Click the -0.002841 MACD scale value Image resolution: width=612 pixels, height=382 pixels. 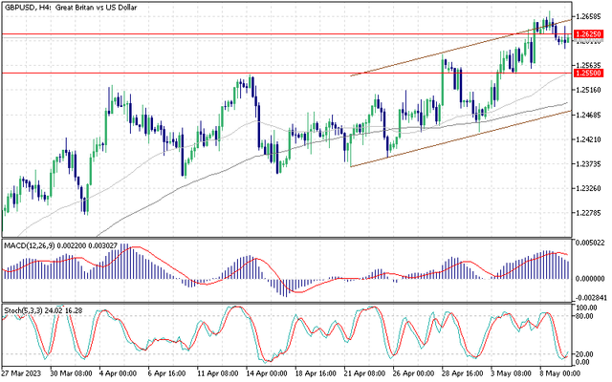[x=589, y=298]
